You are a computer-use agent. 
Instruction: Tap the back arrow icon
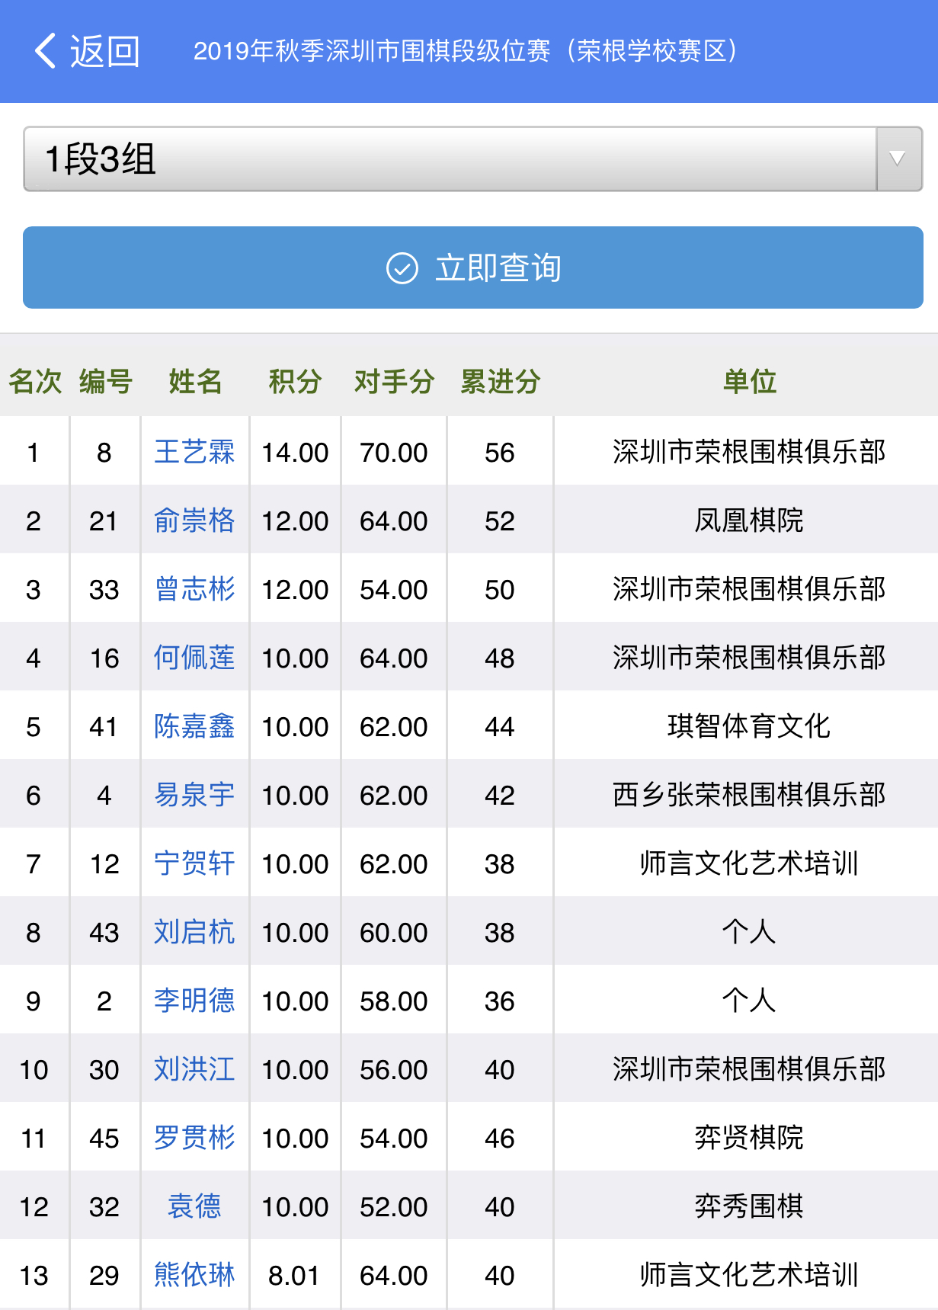[x=46, y=51]
